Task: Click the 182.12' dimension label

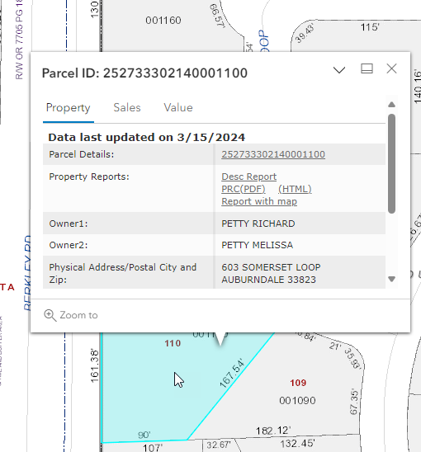Action: (x=273, y=431)
